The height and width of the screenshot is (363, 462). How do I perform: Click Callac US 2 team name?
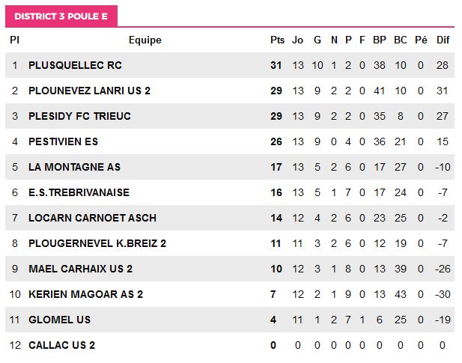coord(62,345)
